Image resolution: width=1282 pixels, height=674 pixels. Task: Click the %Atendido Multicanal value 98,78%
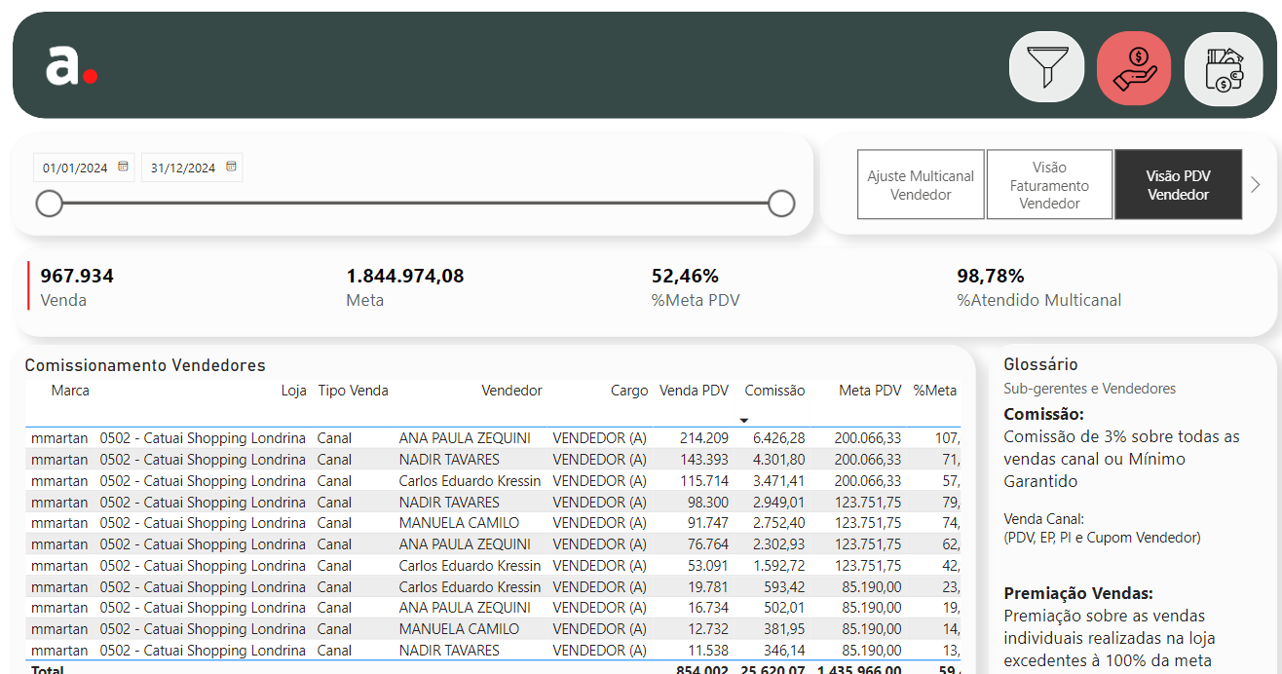click(x=991, y=276)
